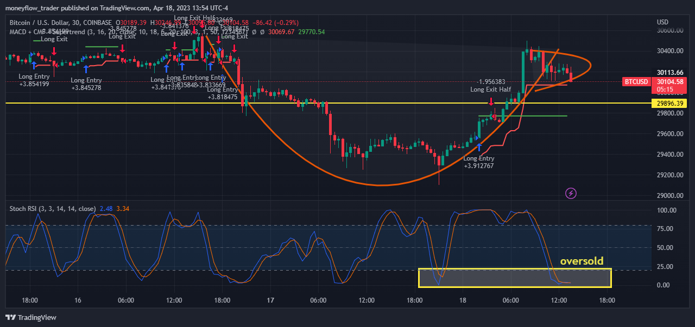Click the red indicator value 30069.67
The width and height of the screenshot is (695, 327).
pos(281,32)
